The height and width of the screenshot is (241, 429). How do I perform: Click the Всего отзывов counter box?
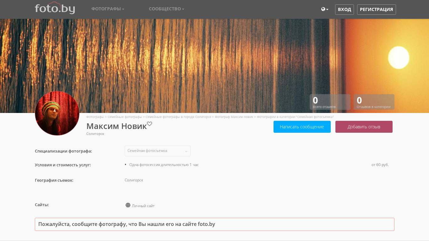point(330,102)
